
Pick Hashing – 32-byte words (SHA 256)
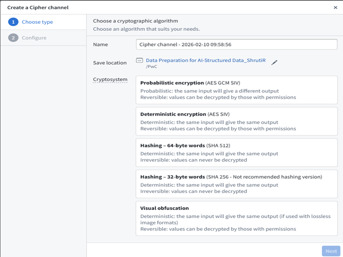click(237, 184)
